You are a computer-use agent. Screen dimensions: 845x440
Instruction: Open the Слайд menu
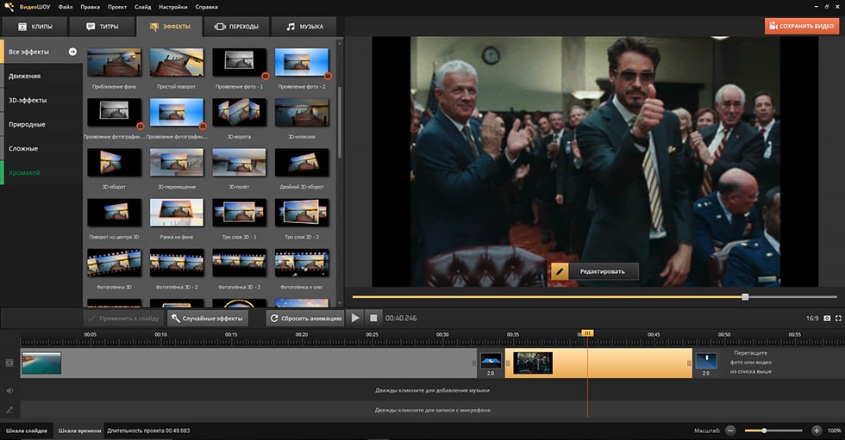pos(143,7)
